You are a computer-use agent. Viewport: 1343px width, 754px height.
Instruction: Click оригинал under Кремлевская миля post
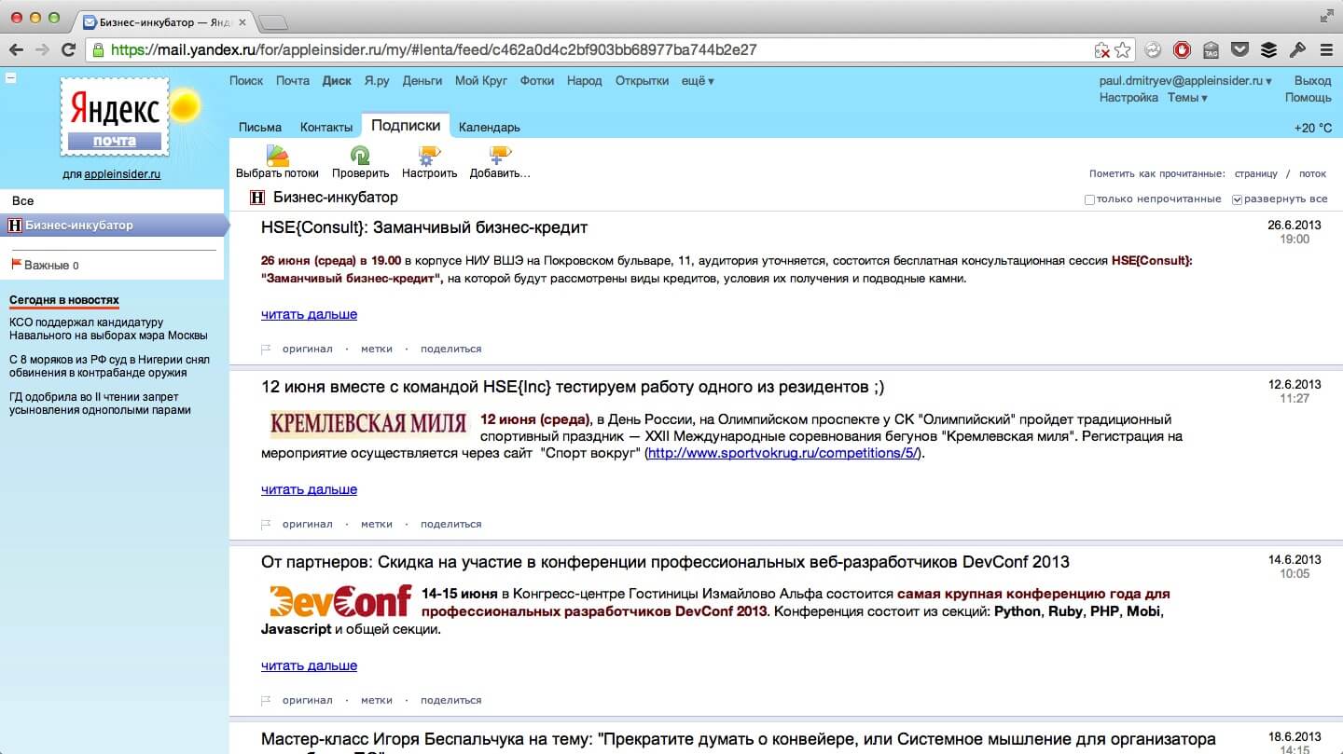[308, 524]
